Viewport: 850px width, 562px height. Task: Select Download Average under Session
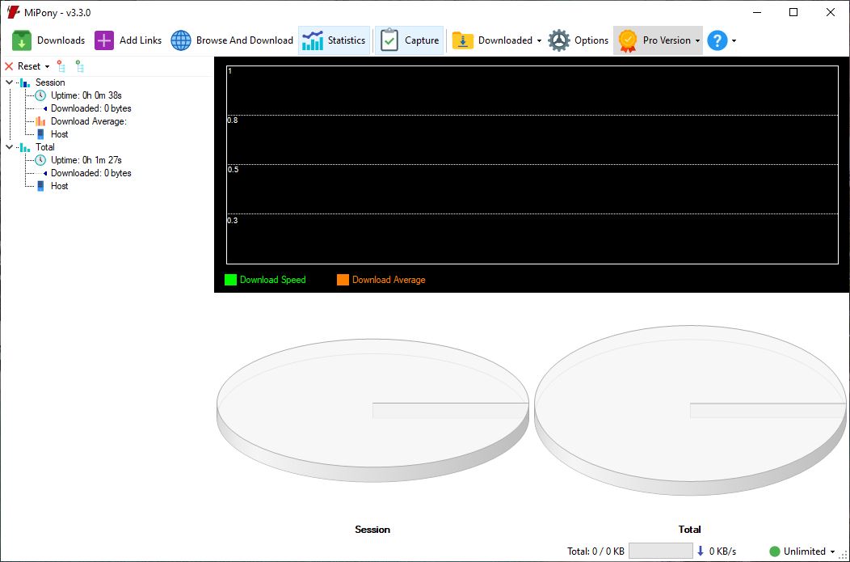pos(88,121)
